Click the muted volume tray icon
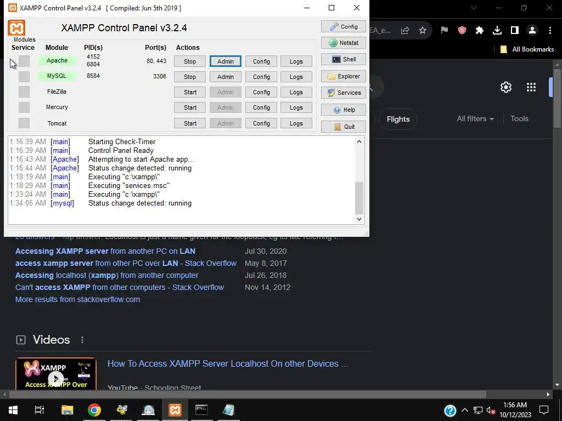562x421 pixels. click(x=491, y=410)
